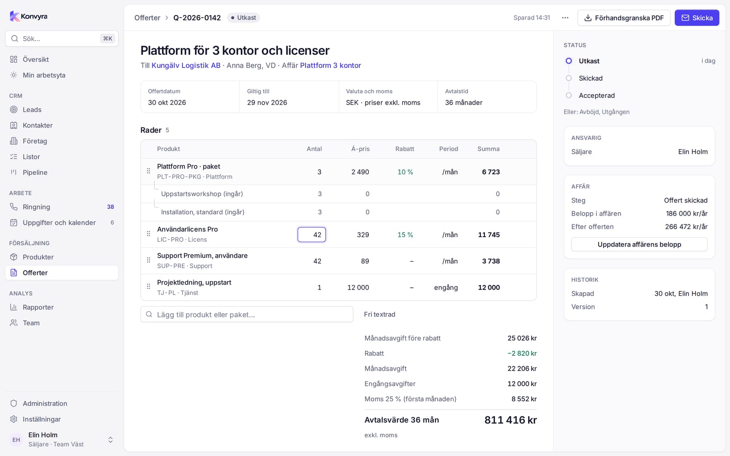Click the Utkast status badge in header
The width and height of the screenshot is (730, 456).
pos(244,18)
